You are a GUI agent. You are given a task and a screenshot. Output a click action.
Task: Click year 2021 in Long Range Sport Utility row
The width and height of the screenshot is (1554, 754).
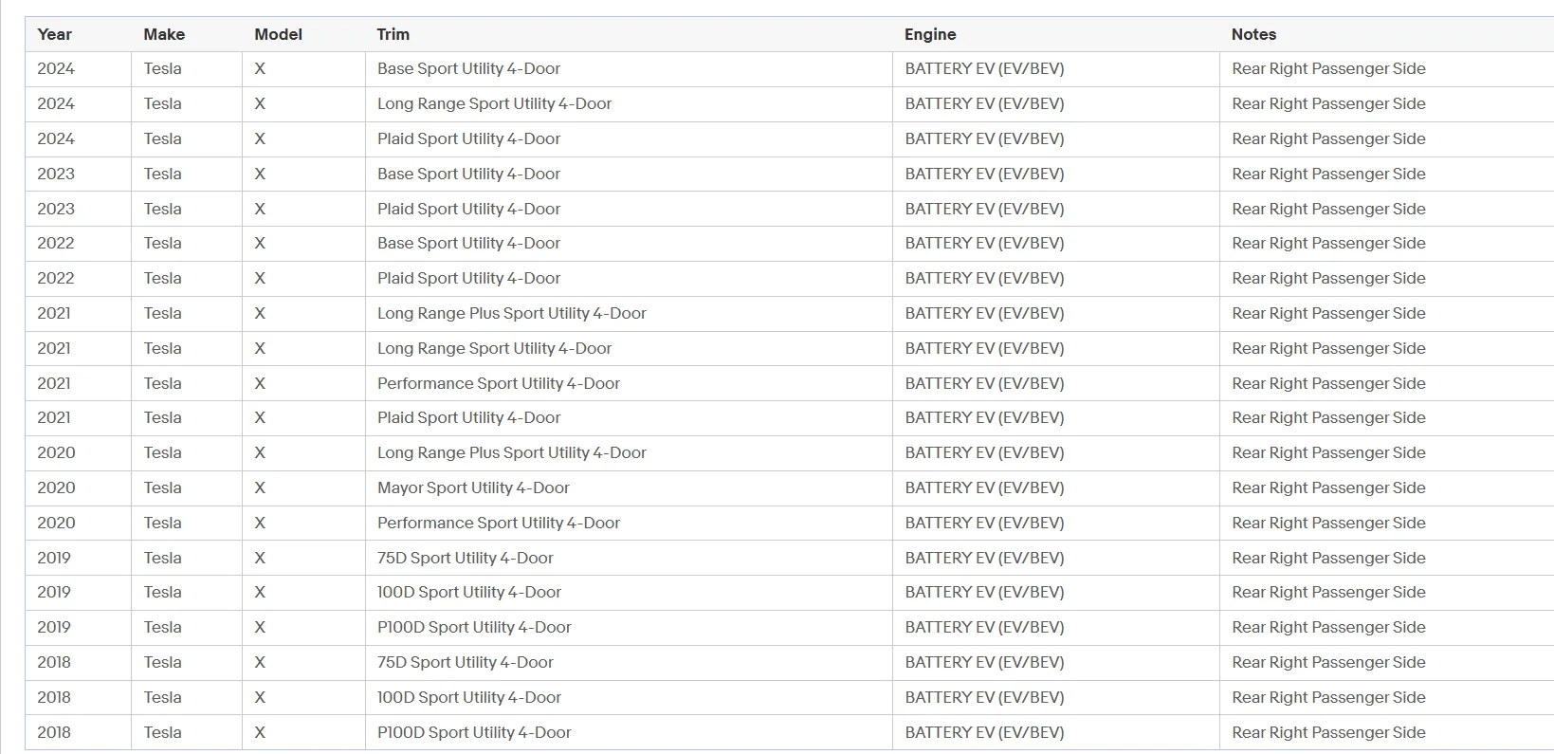tap(54, 348)
